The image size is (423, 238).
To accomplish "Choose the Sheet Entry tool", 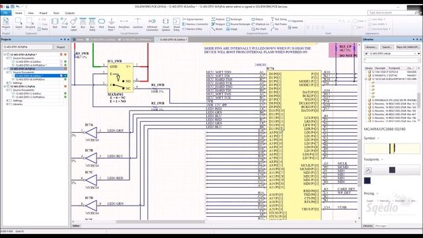I will point(176,24).
